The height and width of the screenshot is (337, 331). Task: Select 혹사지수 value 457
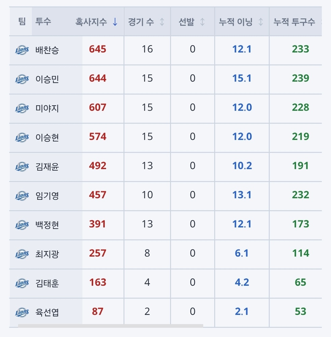pos(98,195)
